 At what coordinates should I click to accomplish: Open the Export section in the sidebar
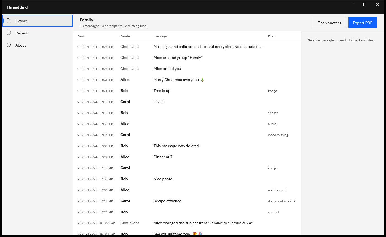tap(37, 21)
